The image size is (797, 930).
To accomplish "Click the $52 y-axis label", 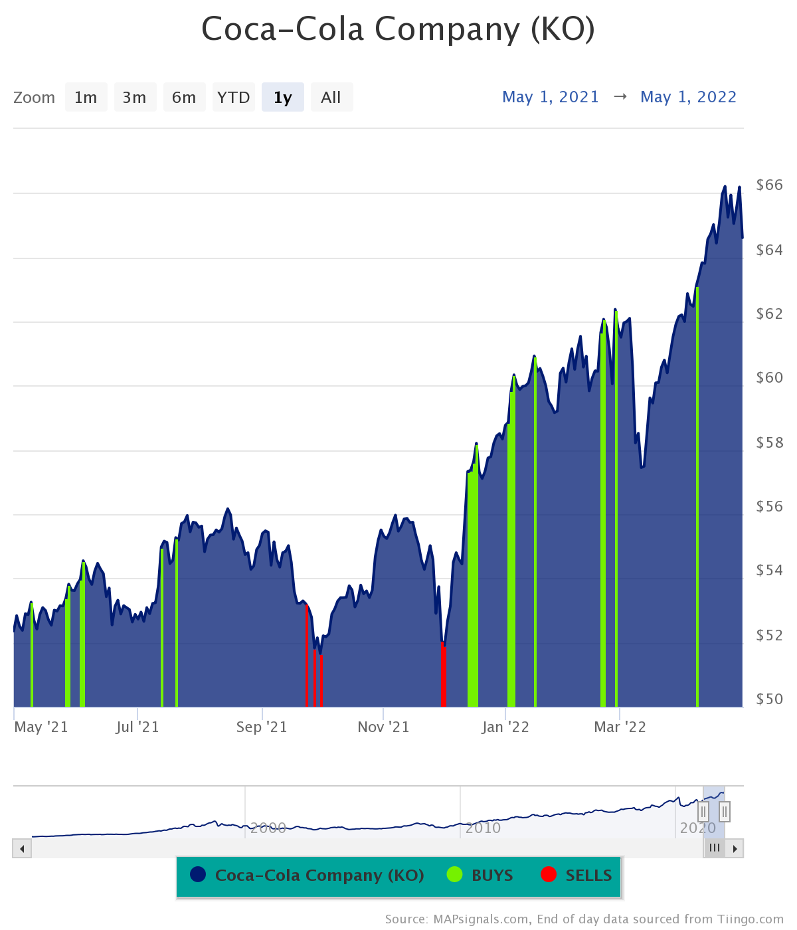I will point(770,635).
